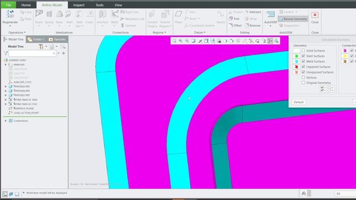
Task: Select the Intersect editing tool
Action: (253, 12)
